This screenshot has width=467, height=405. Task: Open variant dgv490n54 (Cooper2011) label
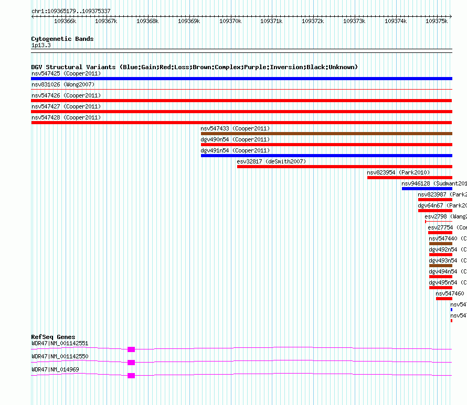235,139
